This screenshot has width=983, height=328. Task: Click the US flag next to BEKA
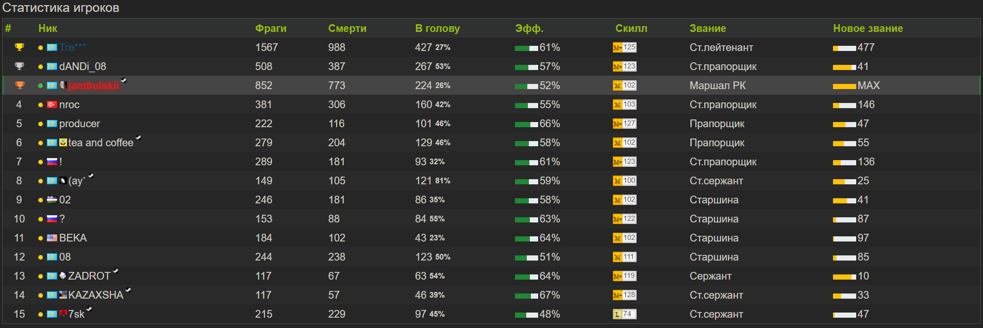tap(52, 238)
